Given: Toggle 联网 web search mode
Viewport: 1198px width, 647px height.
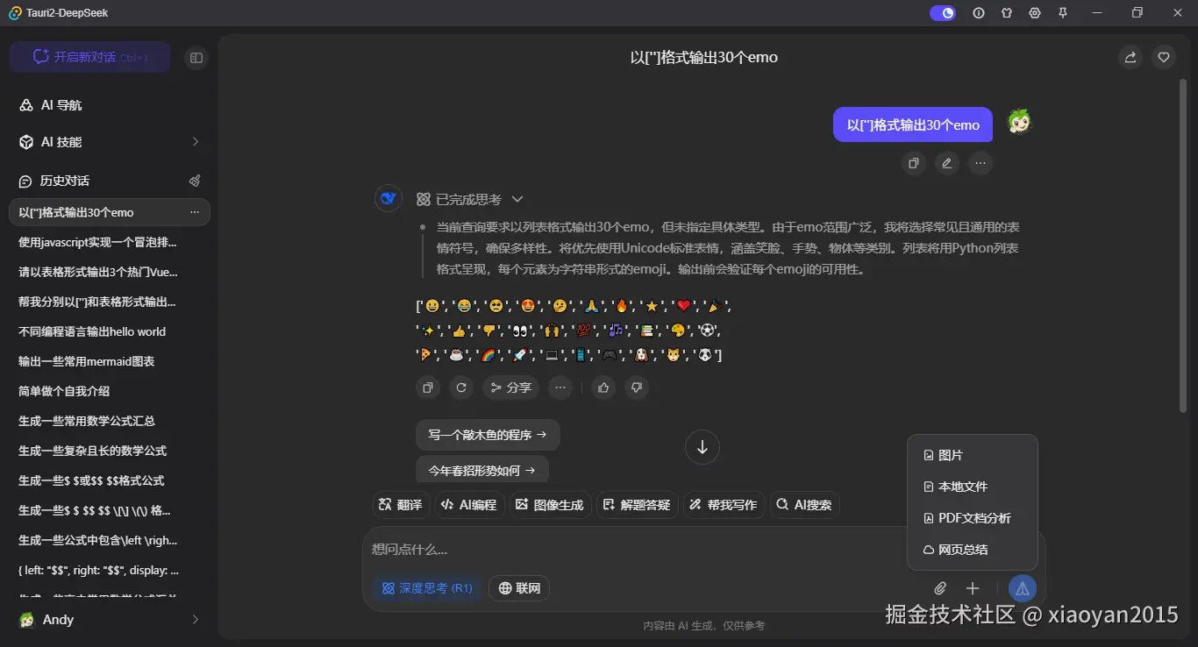Looking at the screenshot, I should pyautogui.click(x=518, y=588).
